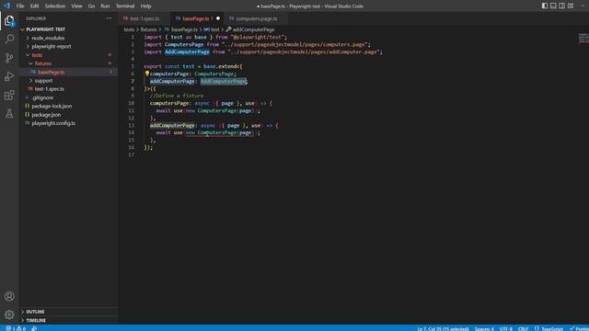Open the Run and Debug view
The image size is (589, 331).
pyautogui.click(x=9, y=76)
